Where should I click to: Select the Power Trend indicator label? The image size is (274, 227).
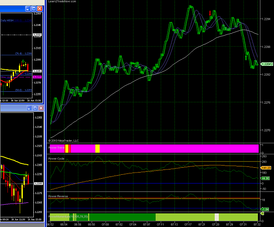click(56, 148)
